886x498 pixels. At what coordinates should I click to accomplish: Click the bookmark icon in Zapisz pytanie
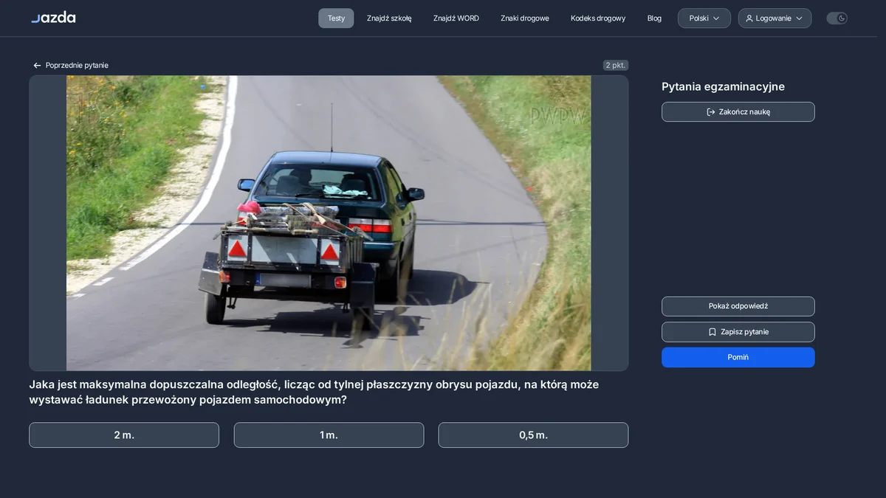click(x=712, y=332)
